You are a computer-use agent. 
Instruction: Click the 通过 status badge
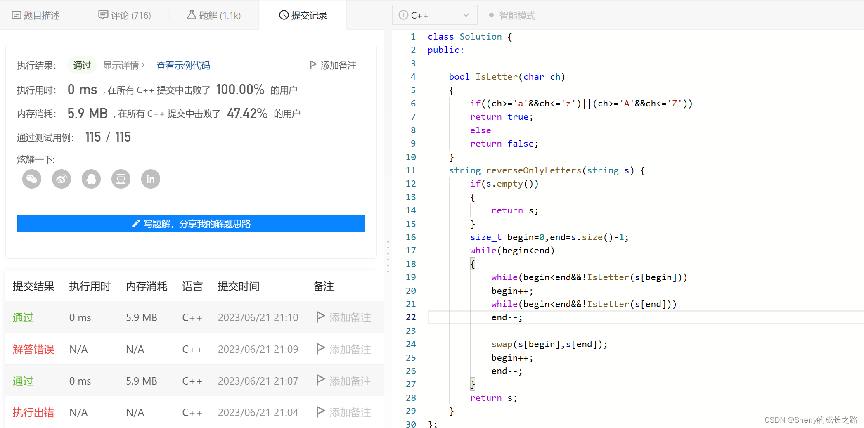click(x=82, y=65)
